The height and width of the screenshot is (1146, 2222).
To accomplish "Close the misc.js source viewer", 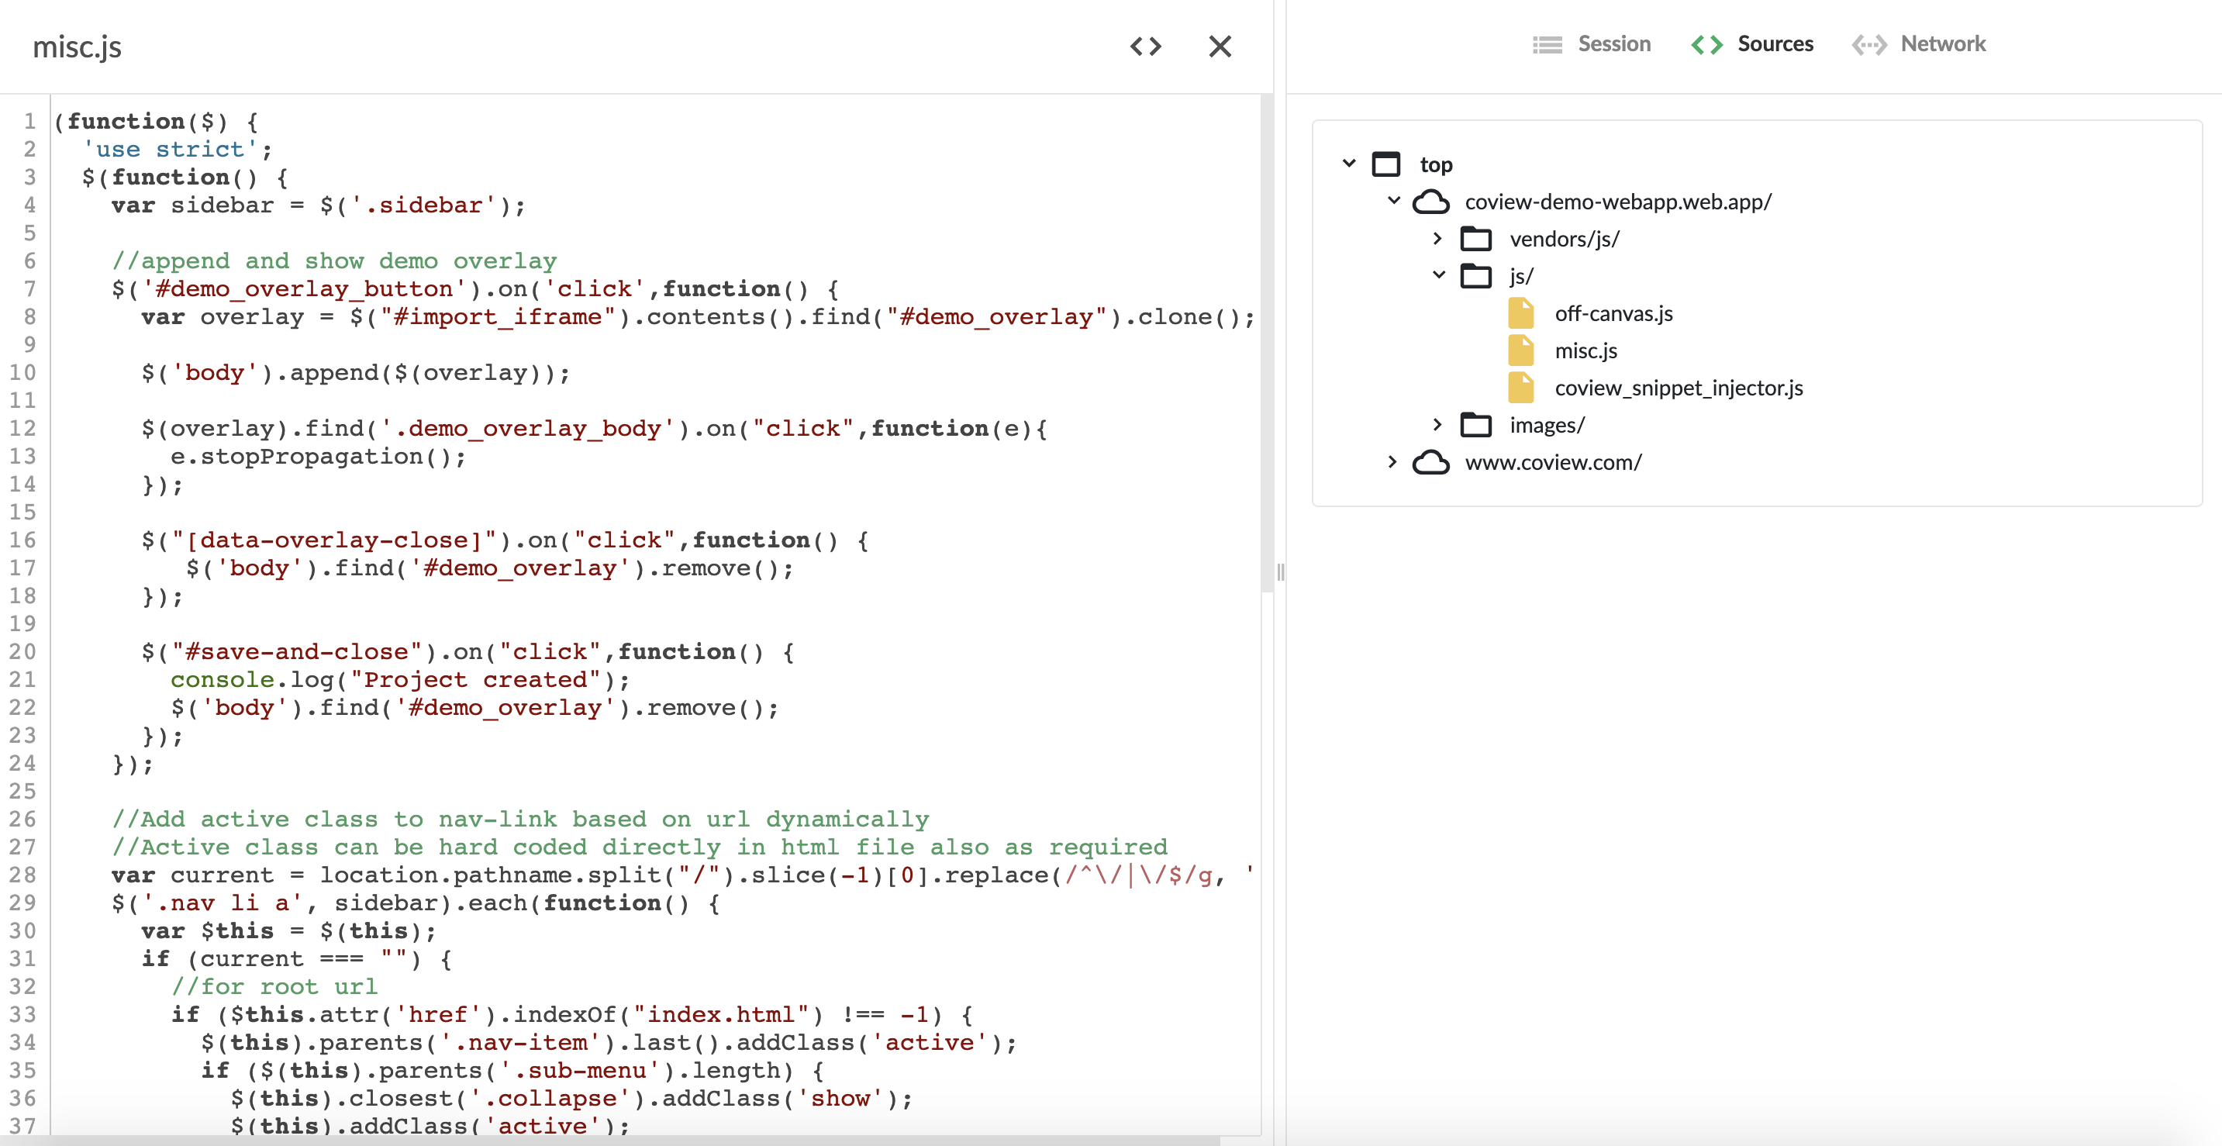I will click(x=1220, y=47).
